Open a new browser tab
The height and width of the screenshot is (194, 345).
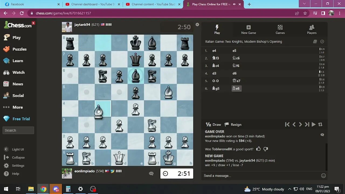[249, 4]
